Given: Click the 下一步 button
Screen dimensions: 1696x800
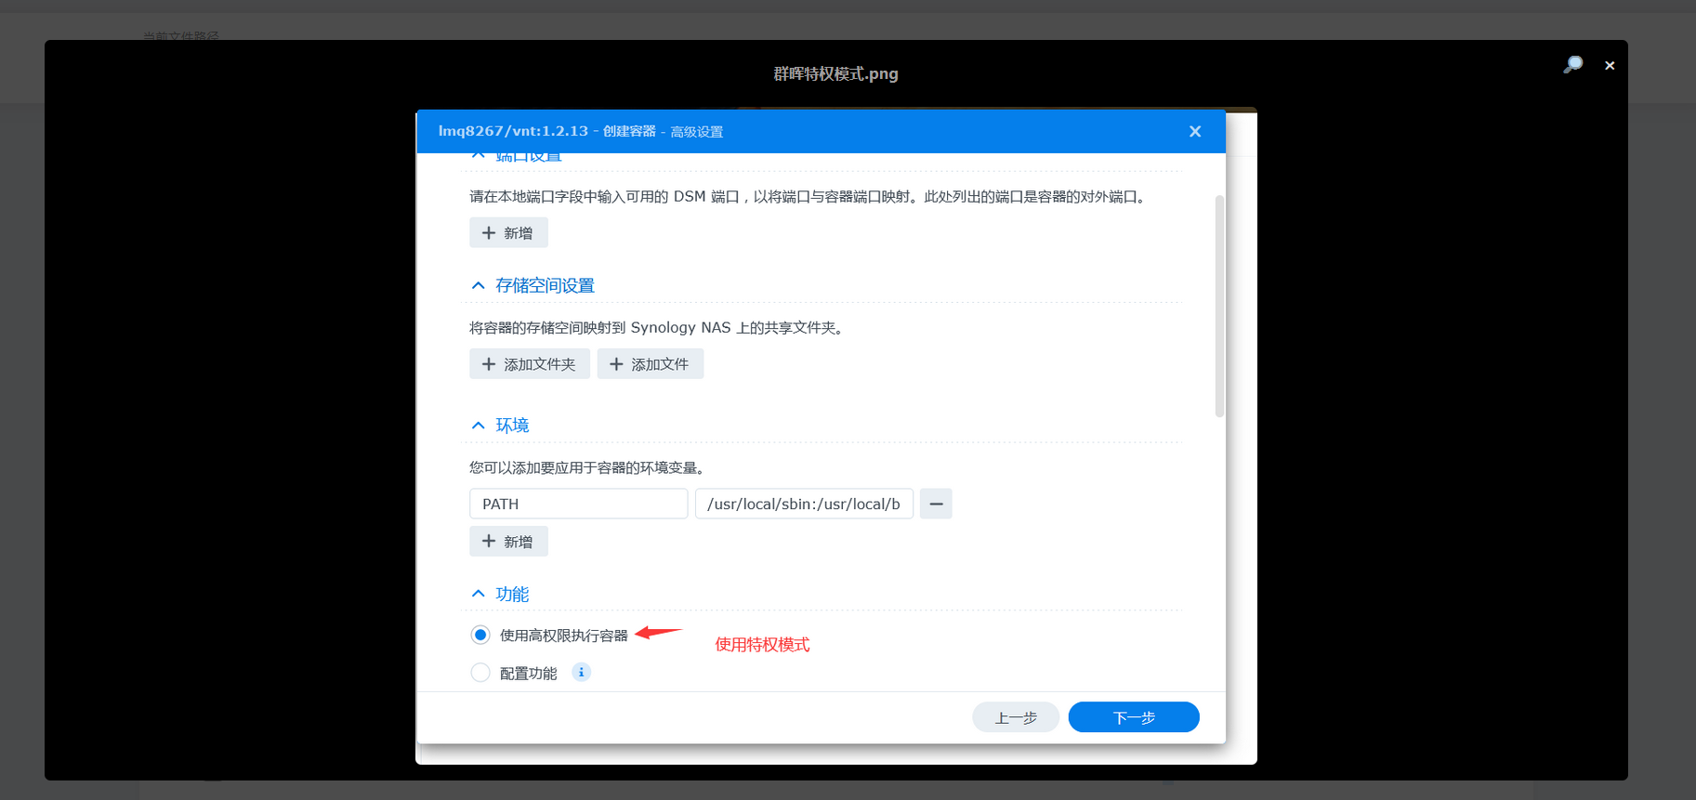Looking at the screenshot, I should (x=1134, y=717).
